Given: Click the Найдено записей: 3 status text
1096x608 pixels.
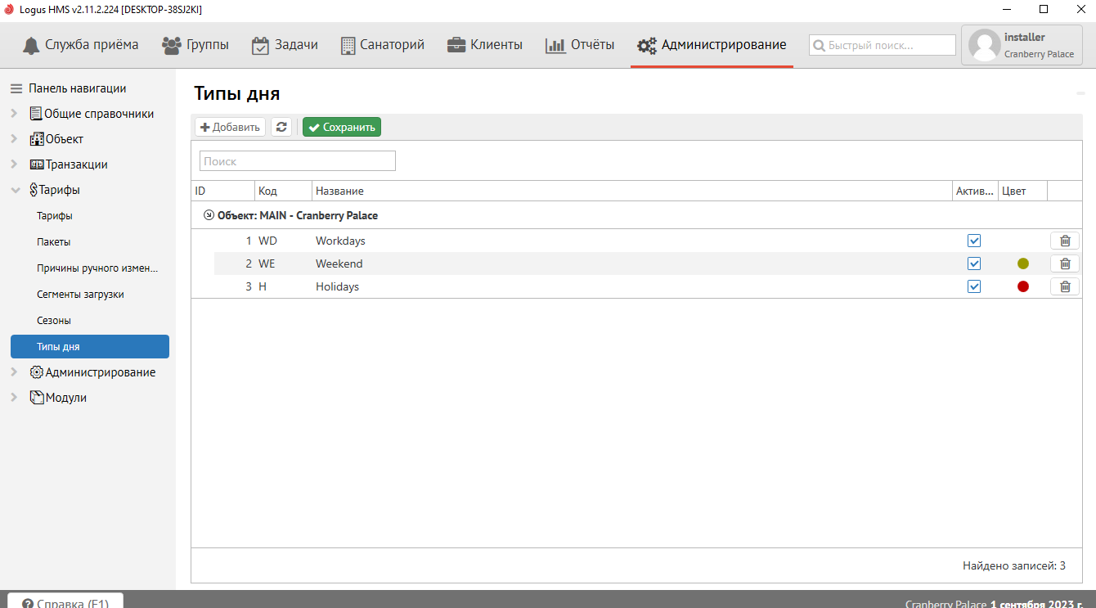Looking at the screenshot, I should [1013, 565].
